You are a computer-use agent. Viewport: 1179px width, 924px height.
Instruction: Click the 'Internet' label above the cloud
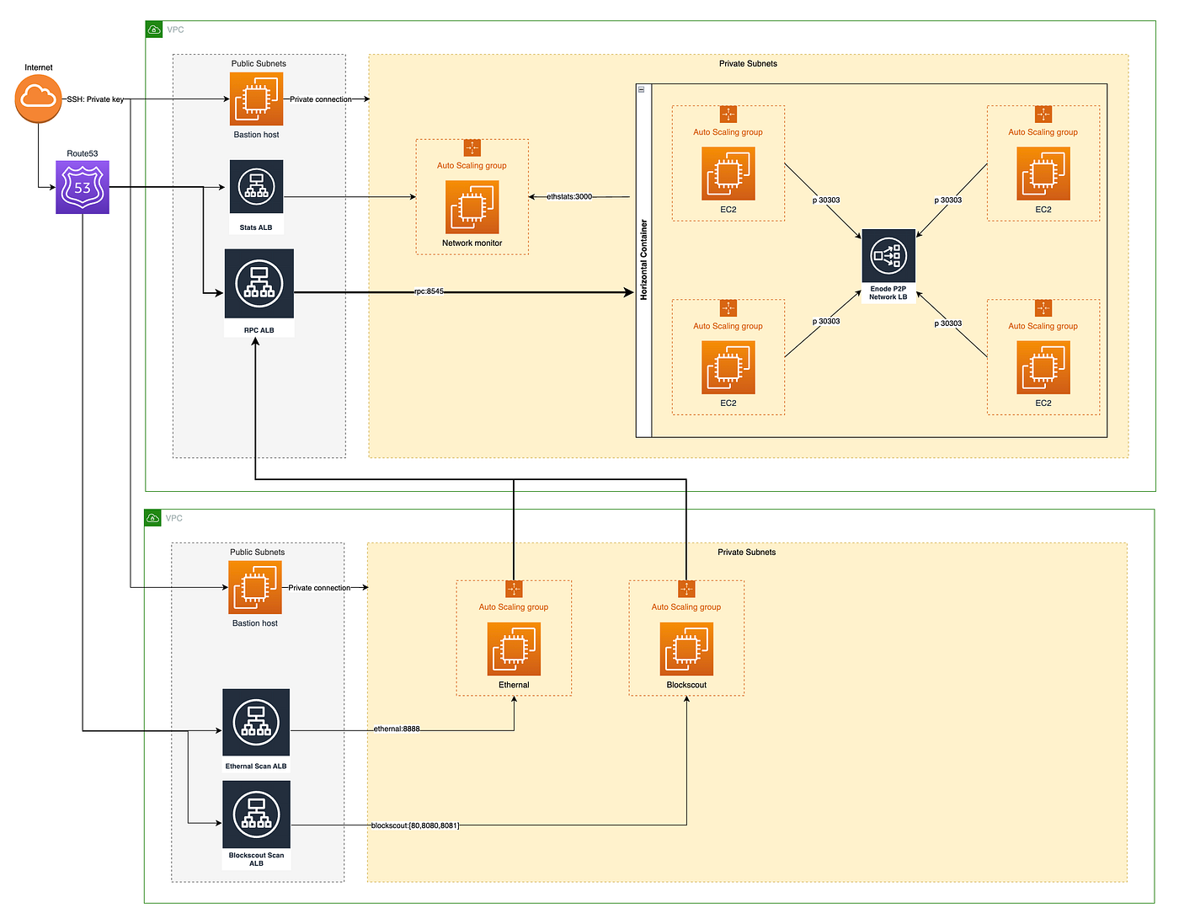pyautogui.click(x=39, y=67)
